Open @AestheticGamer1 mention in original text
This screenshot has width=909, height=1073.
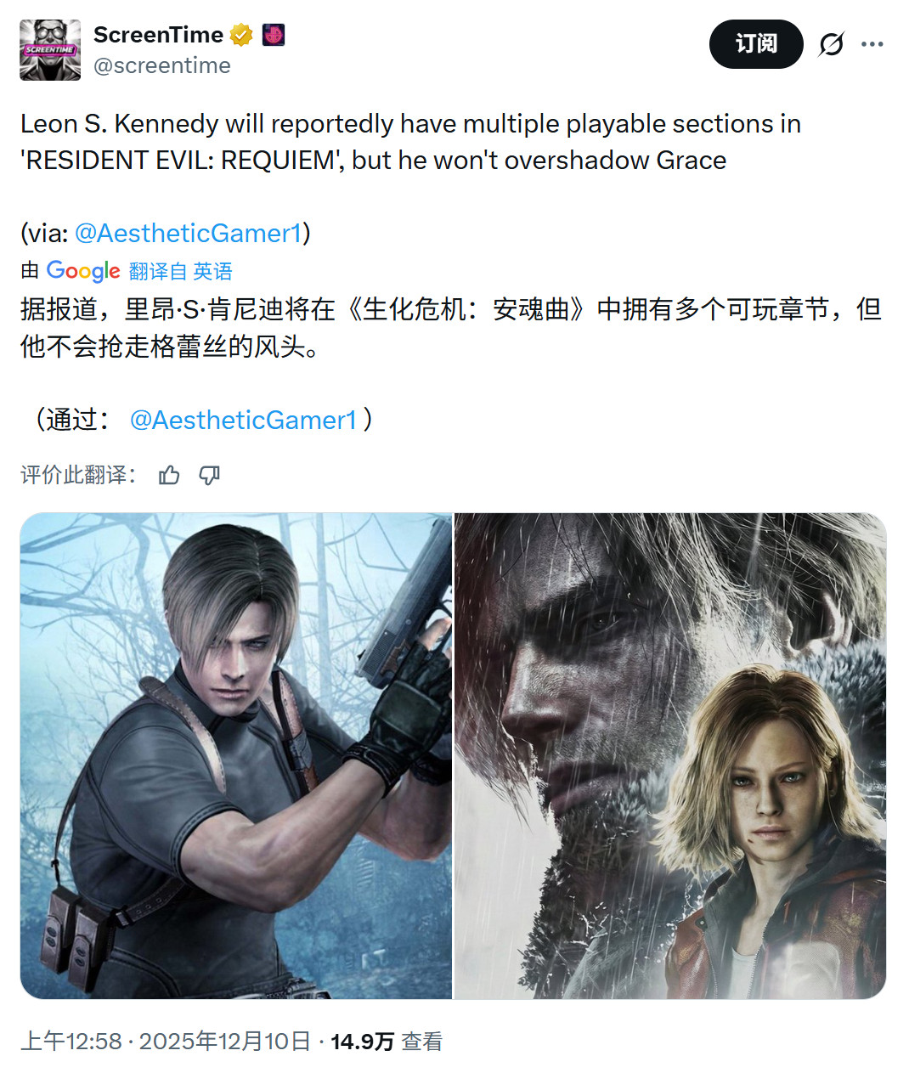(x=189, y=233)
